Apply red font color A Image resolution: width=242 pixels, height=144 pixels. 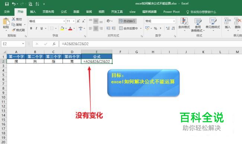click(x=70, y=28)
